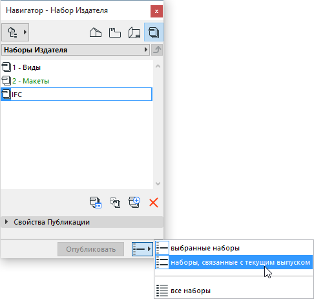Click the list scroll-down arrow
Viewport: 314px width, 299px height.
click(x=158, y=184)
